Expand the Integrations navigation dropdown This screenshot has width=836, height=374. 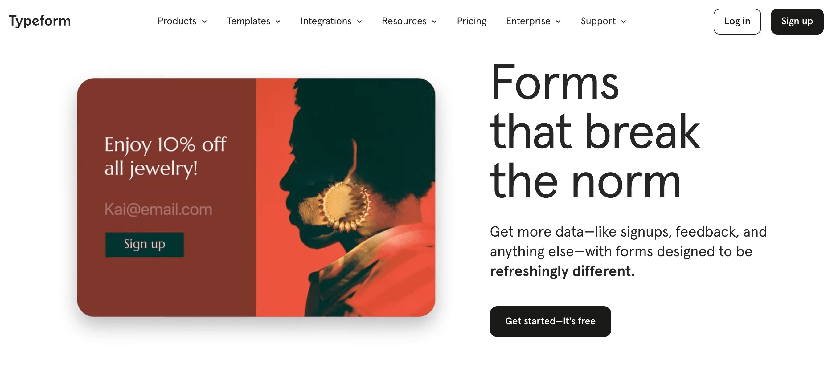pos(330,21)
